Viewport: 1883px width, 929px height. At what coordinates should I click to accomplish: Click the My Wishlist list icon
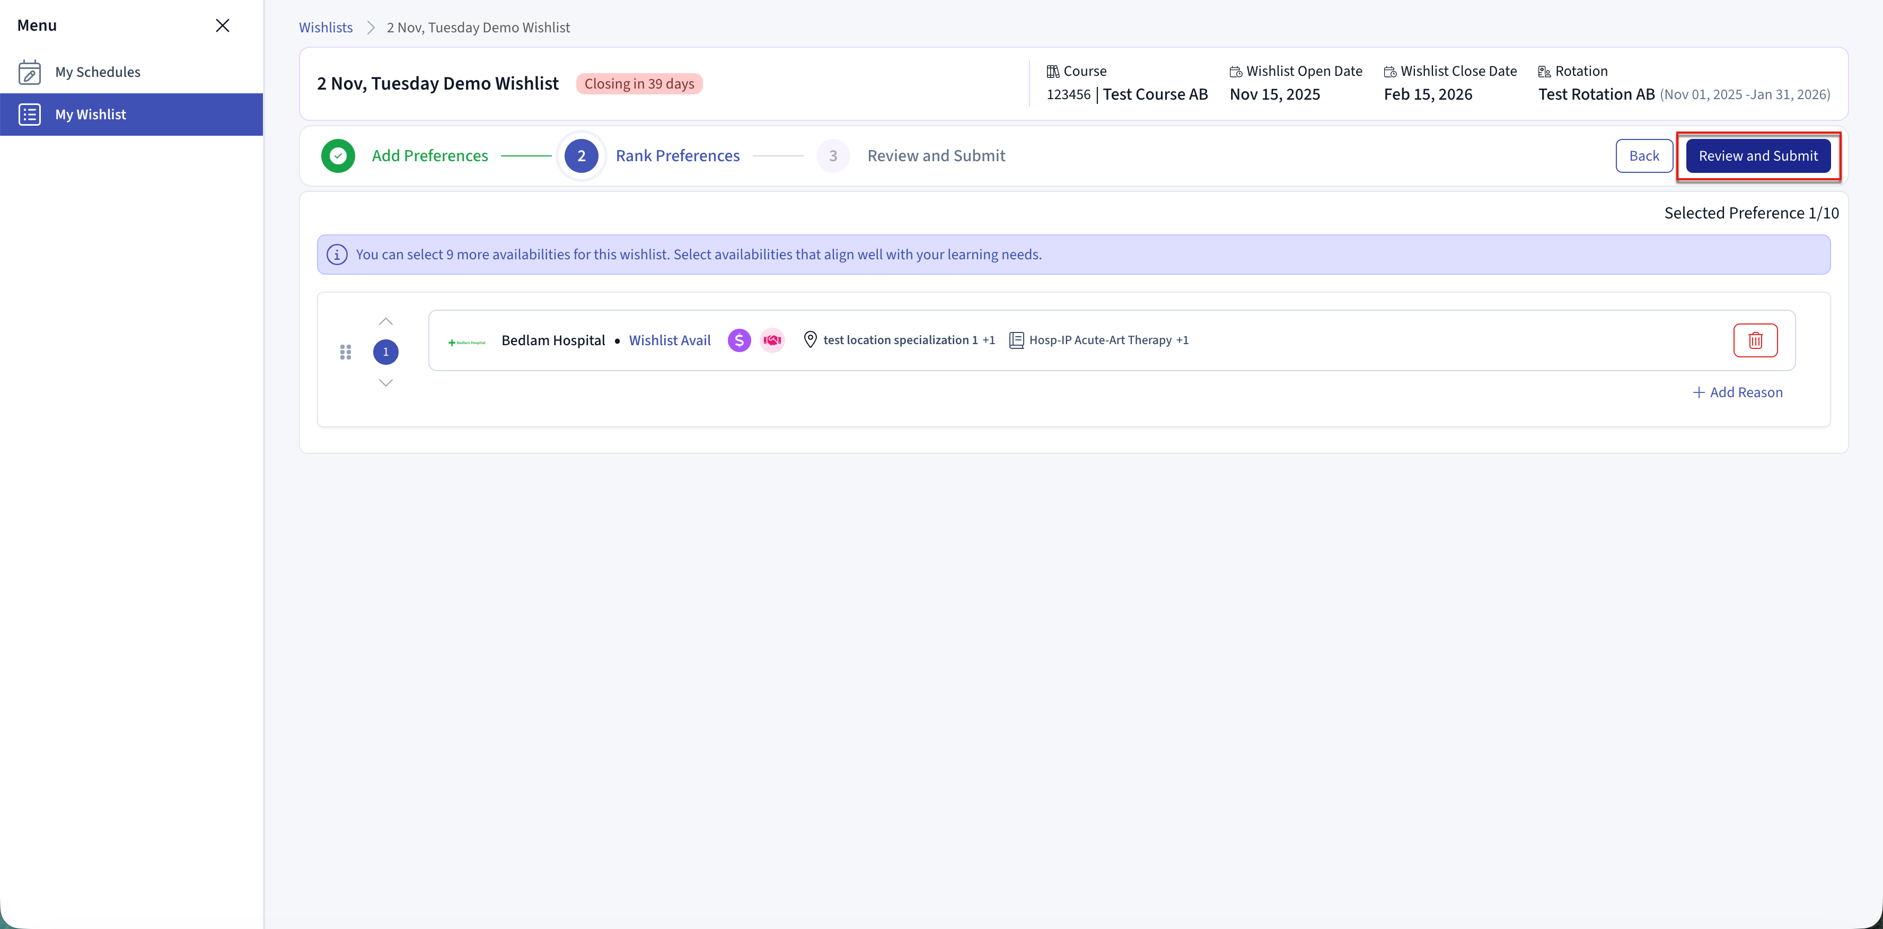point(29,115)
